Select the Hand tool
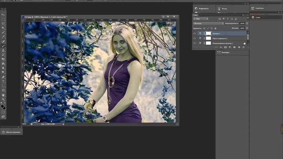Screen dimensions: 283x159 (x=3, y=95)
